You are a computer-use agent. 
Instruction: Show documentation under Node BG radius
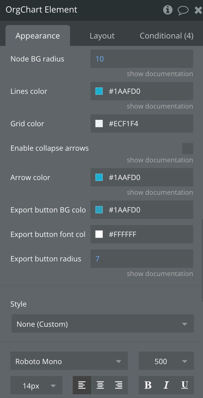tap(160, 74)
